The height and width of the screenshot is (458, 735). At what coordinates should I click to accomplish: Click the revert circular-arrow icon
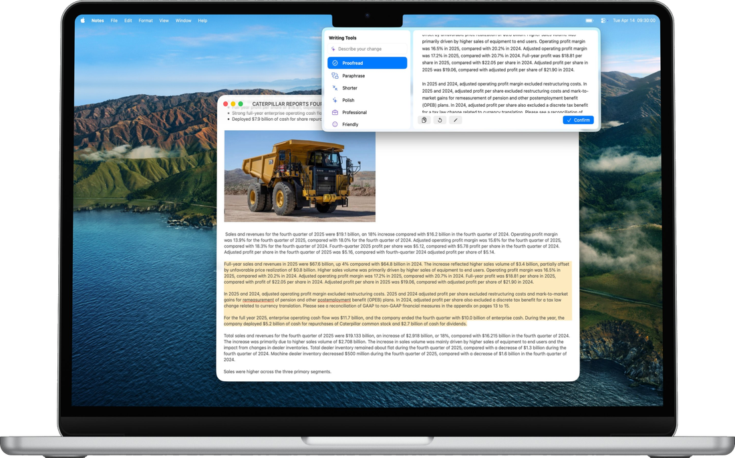[440, 120]
